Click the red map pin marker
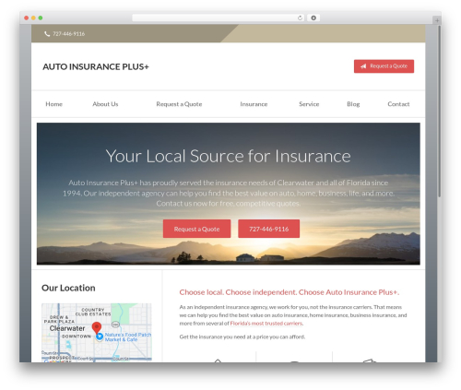 coord(97,328)
